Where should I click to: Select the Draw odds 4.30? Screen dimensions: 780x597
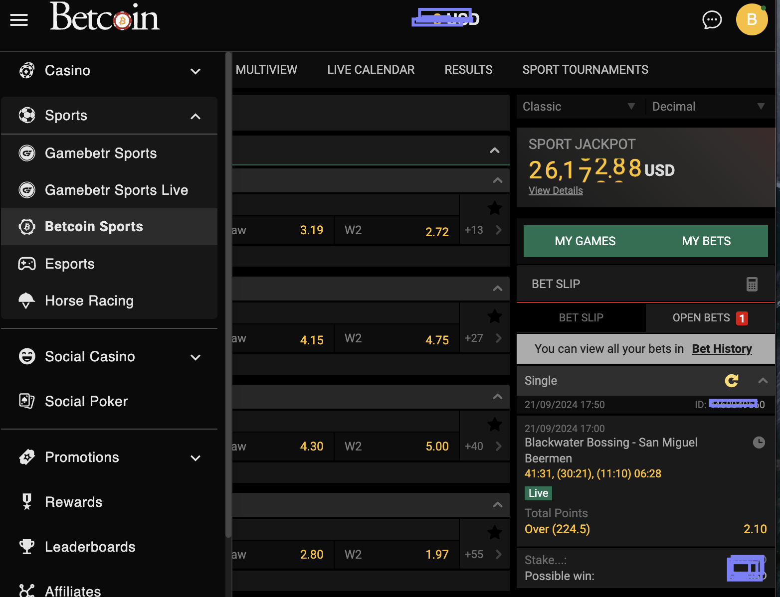283,447
